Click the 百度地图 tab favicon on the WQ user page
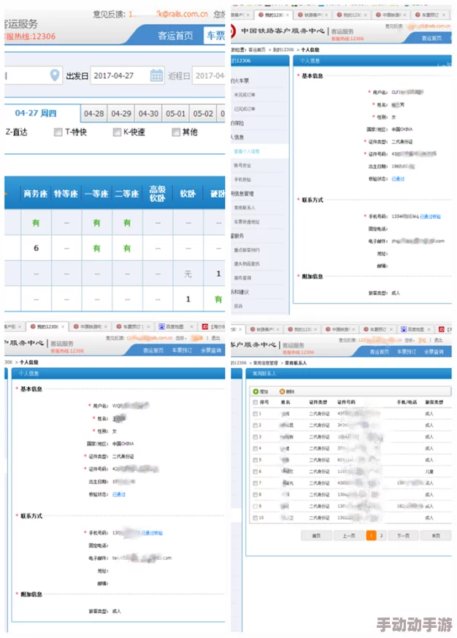 [x=162, y=327]
